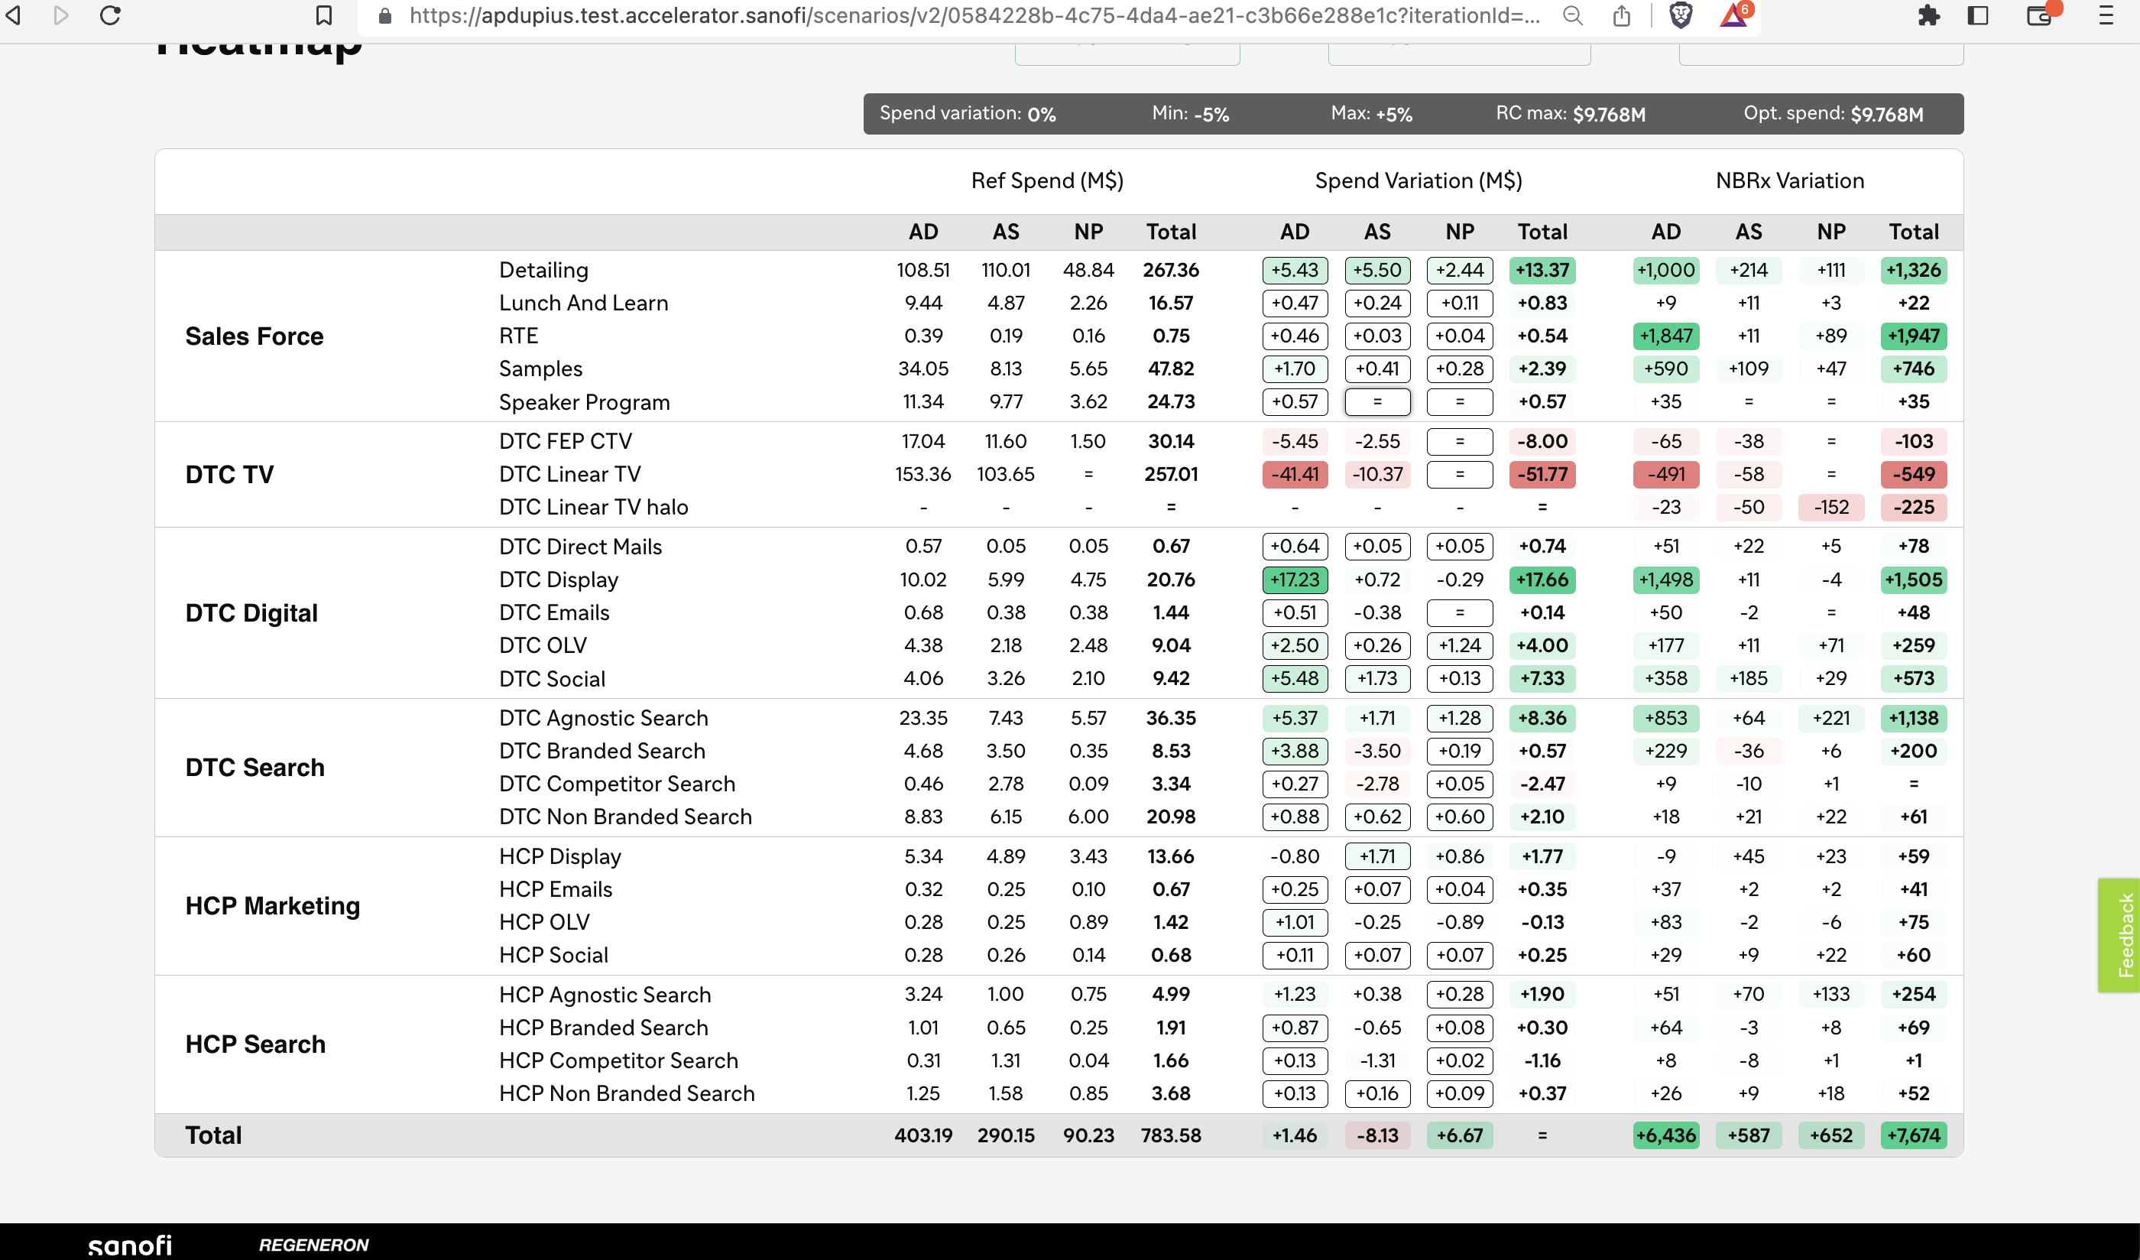Screen dimensions: 2140x1260
Task: Click the total NBRx +7,674 cell
Action: (x=1913, y=1135)
